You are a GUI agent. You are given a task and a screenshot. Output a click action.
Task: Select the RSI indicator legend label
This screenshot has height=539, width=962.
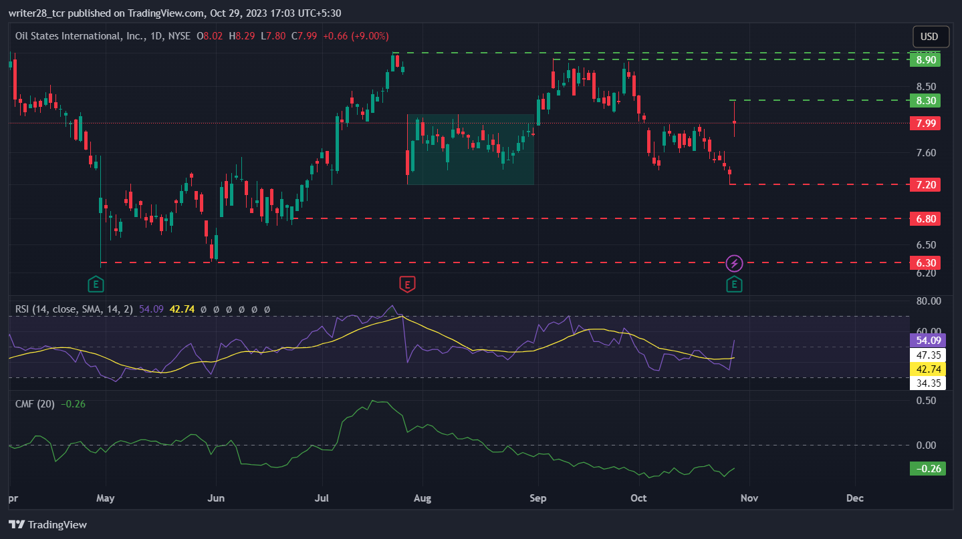coord(74,309)
